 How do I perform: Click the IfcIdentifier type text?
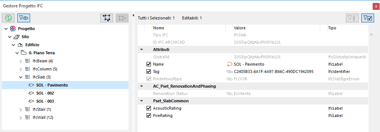tap(339, 72)
